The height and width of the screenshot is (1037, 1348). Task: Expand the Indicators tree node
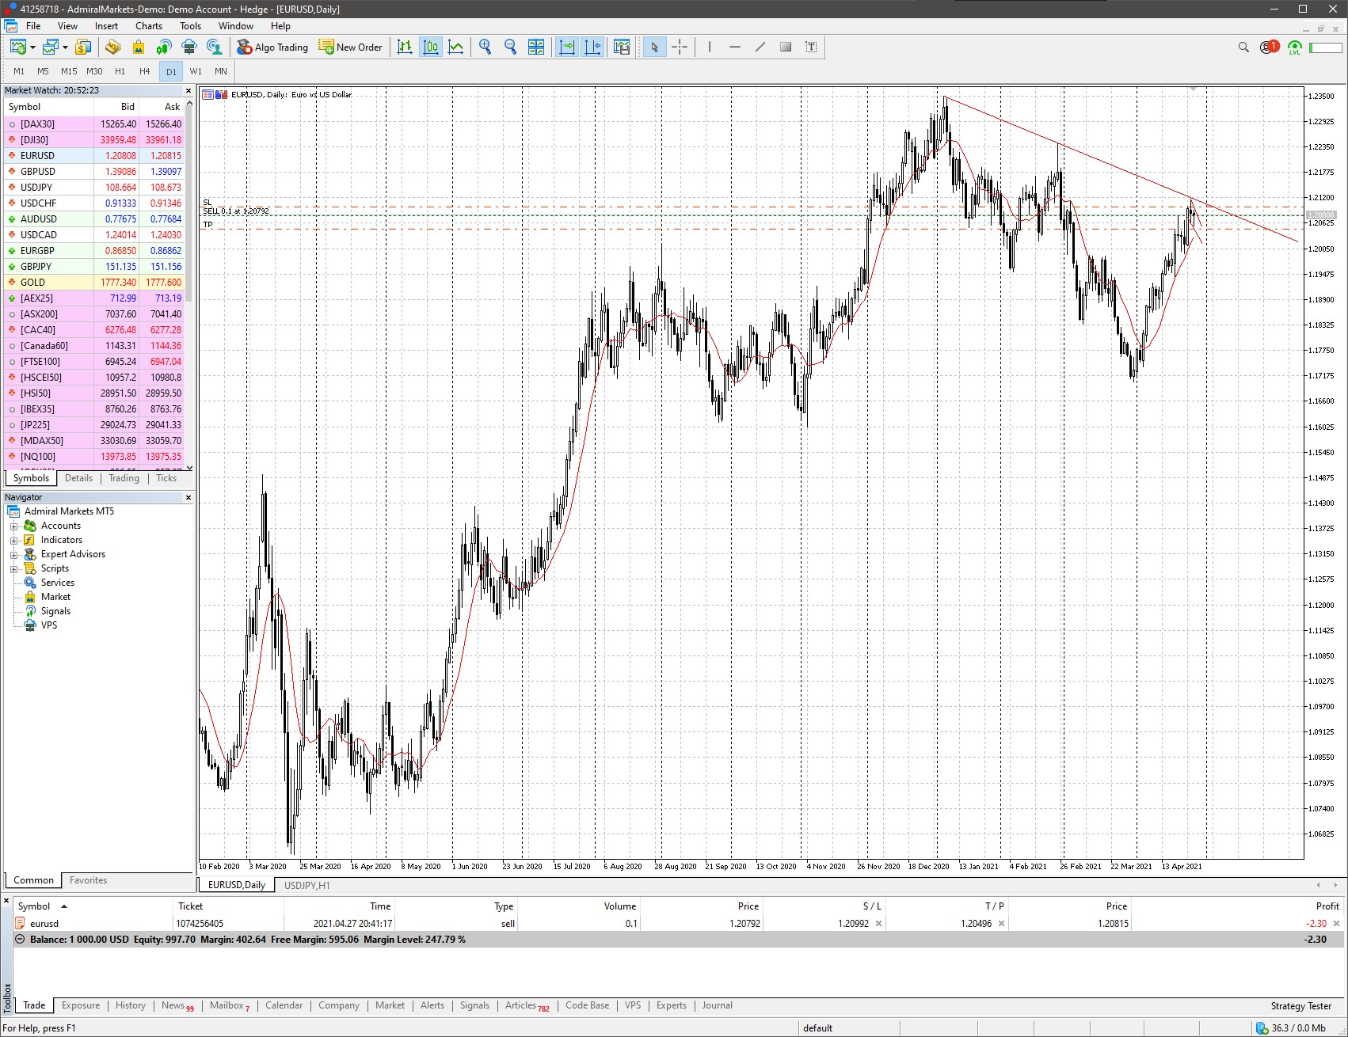point(13,541)
